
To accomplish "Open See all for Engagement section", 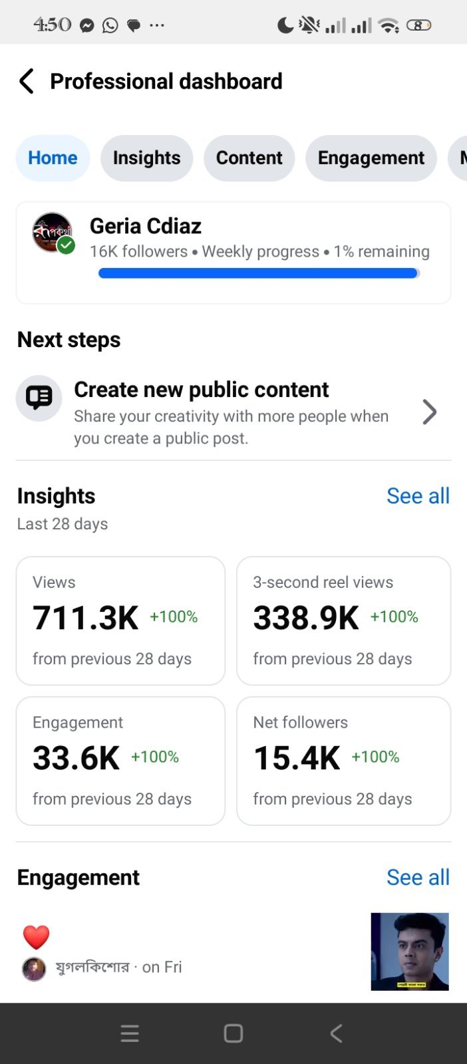I will pos(418,878).
